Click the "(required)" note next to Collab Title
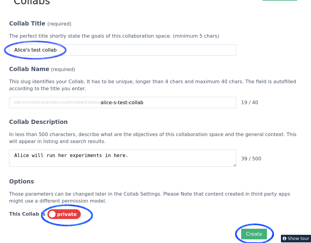The image size is (311, 243). pos(59,24)
